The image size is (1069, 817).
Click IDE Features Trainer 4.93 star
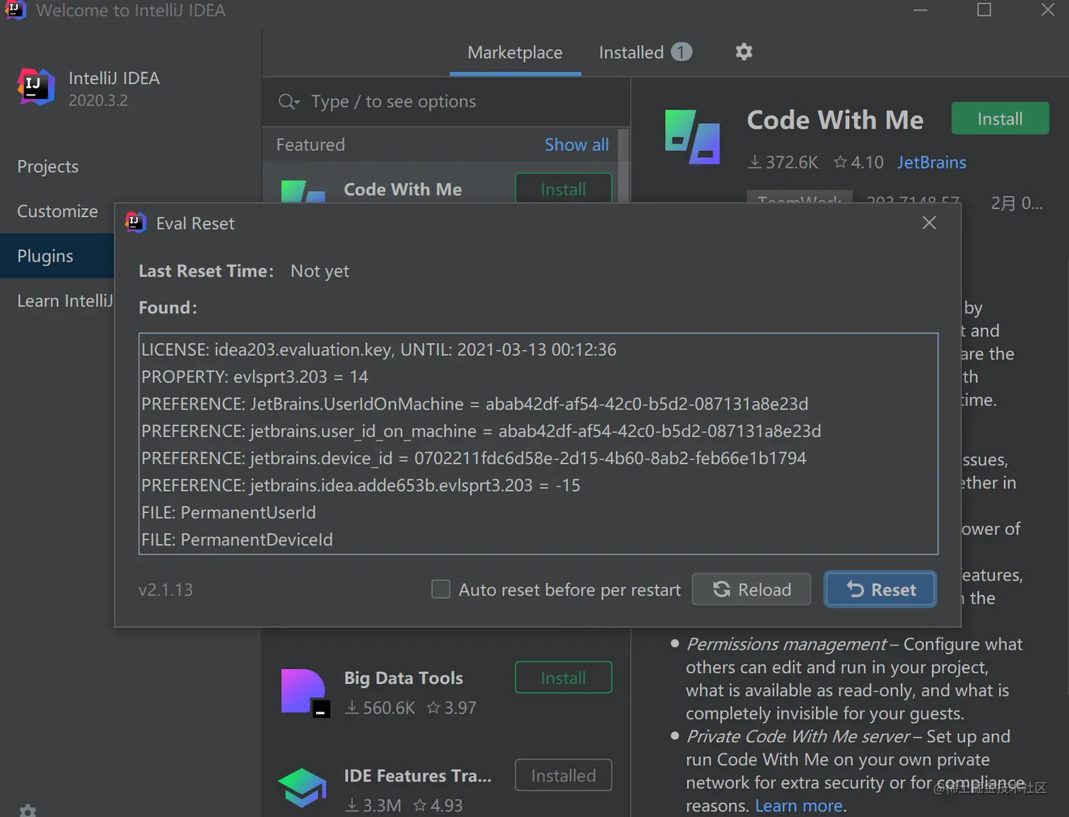click(420, 805)
